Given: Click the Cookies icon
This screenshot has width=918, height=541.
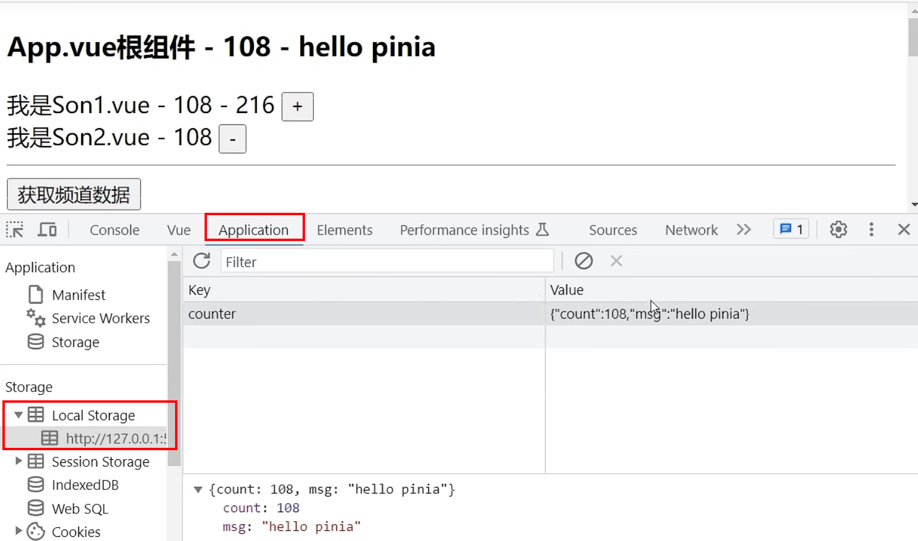Looking at the screenshot, I should coord(36,531).
